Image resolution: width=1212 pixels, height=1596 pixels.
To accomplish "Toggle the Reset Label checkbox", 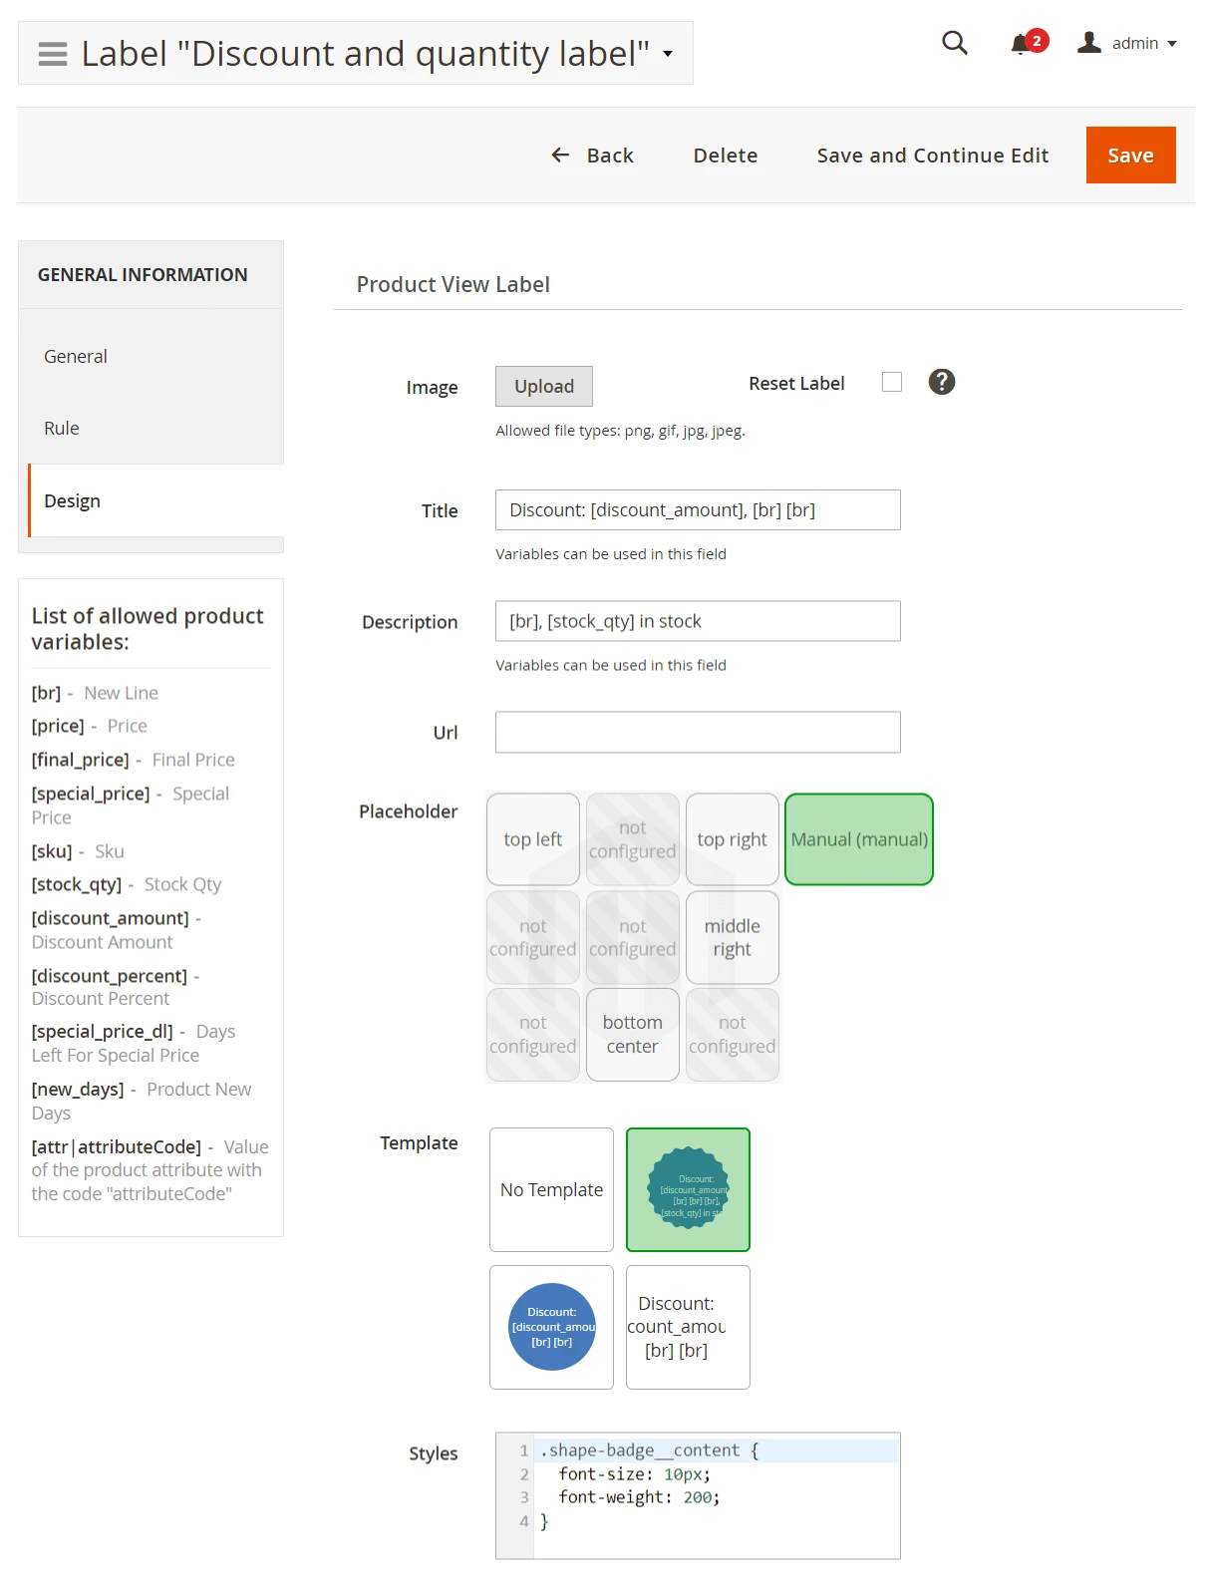I will tap(891, 382).
